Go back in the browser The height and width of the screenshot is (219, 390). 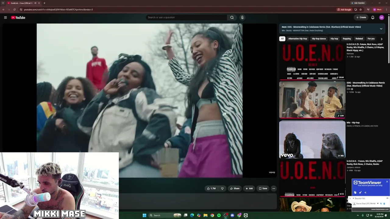coord(4,9)
